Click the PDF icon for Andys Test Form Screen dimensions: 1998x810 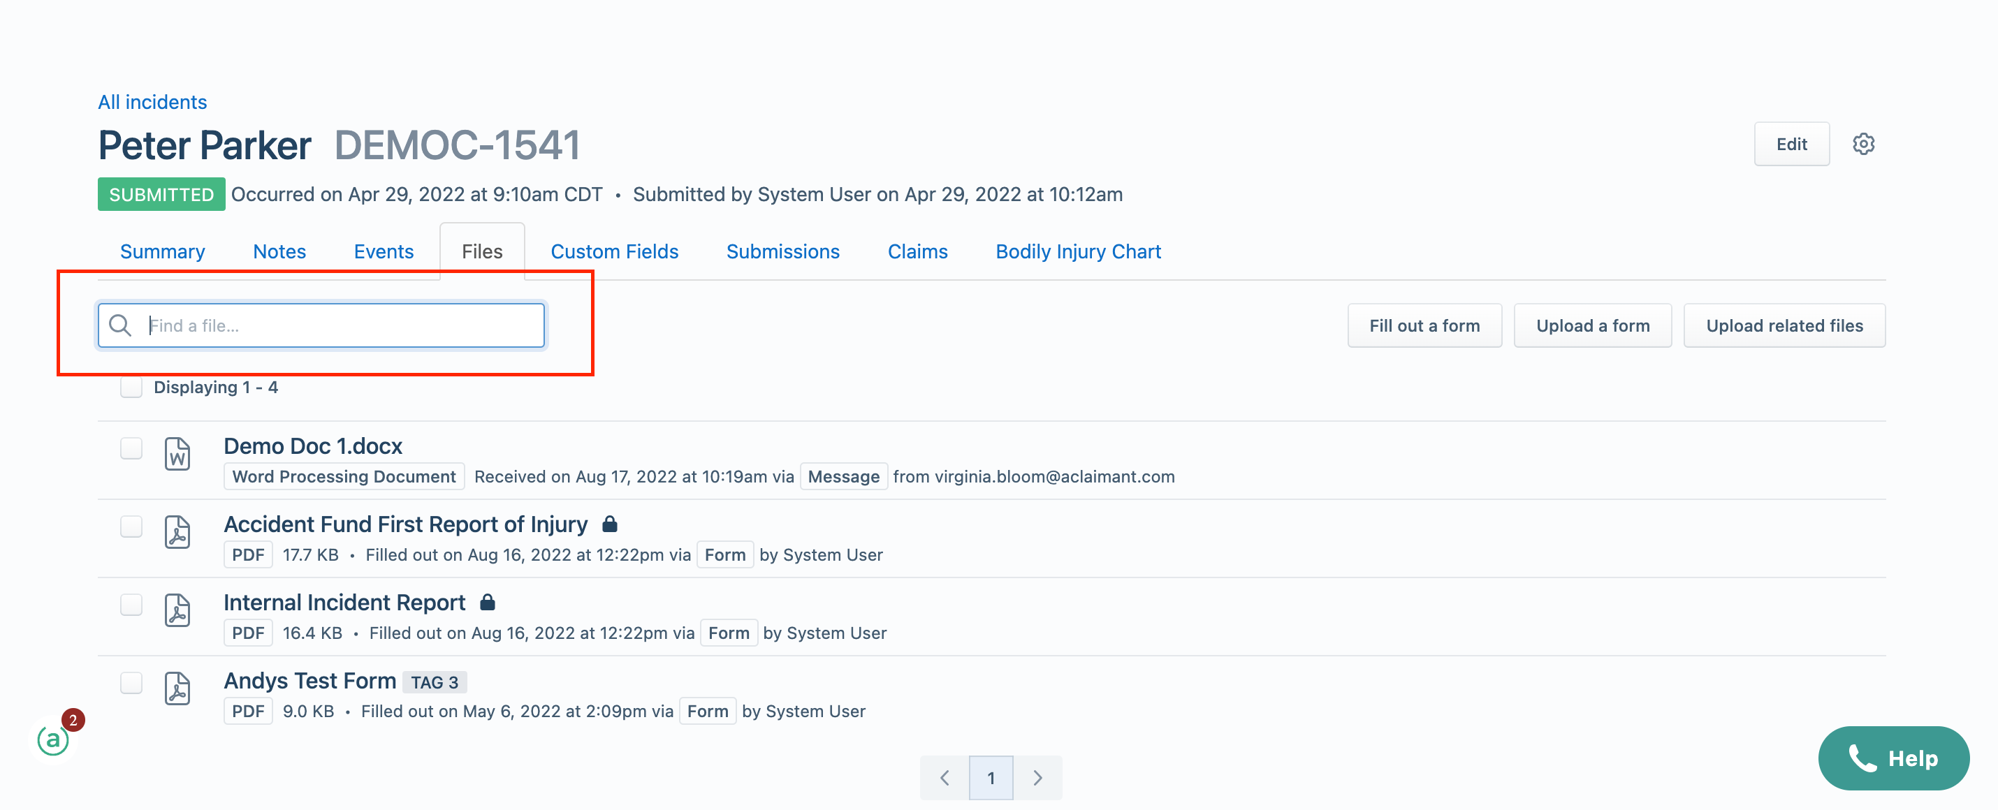[177, 689]
